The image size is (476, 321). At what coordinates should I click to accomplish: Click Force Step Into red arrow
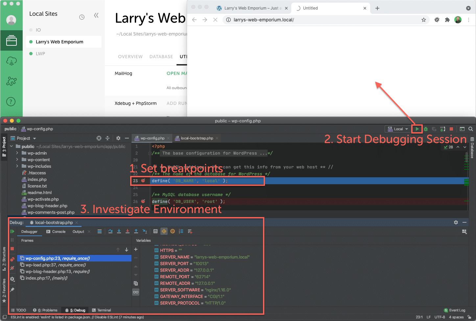128,232
